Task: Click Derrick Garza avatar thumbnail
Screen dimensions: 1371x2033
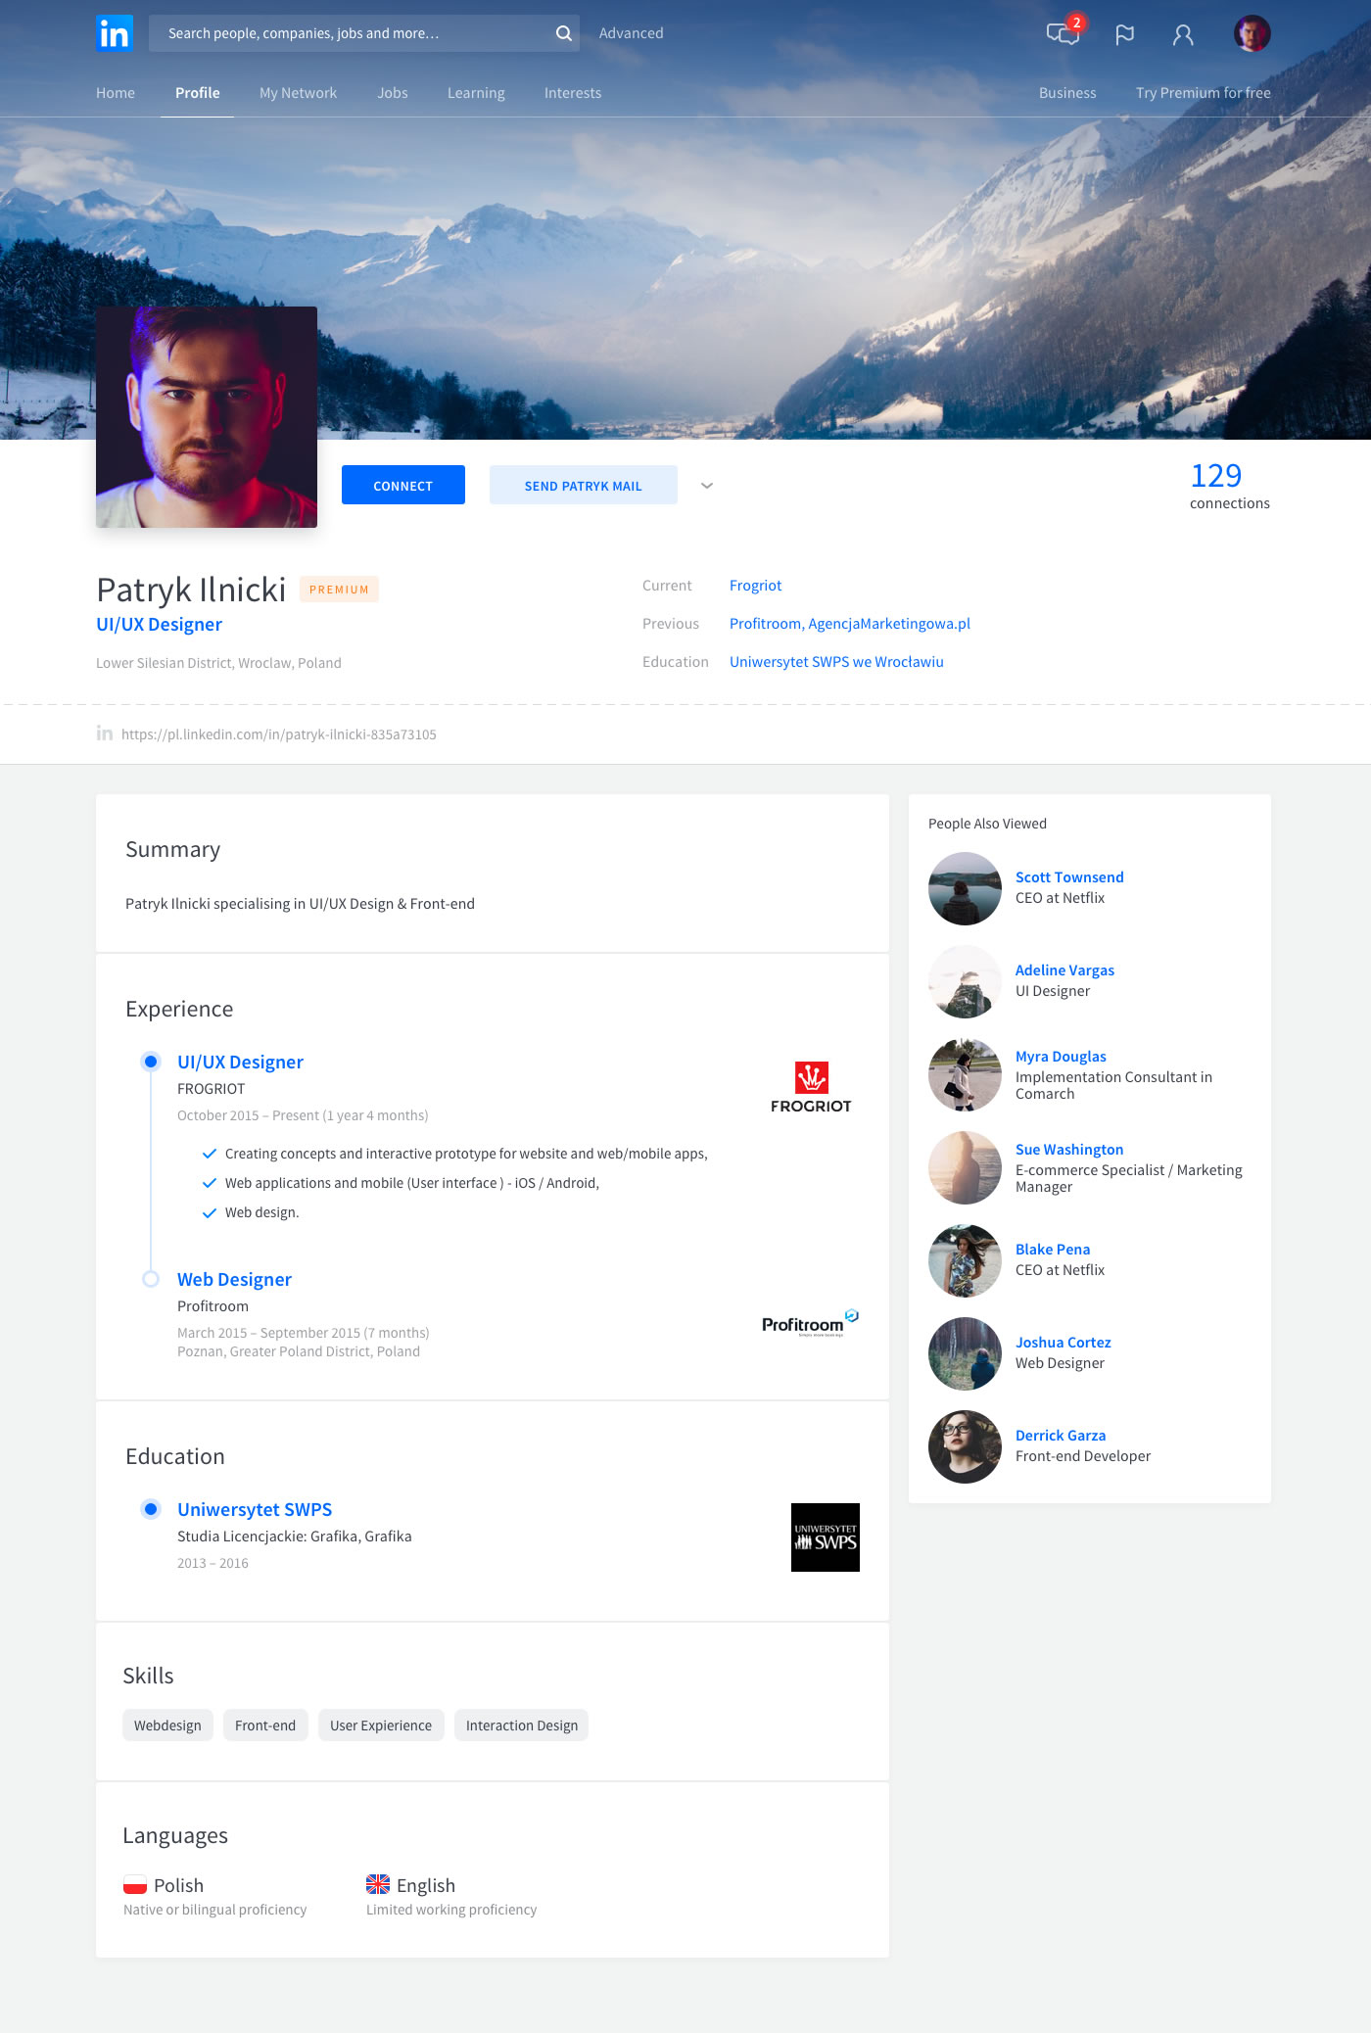Action: click(x=965, y=1446)
